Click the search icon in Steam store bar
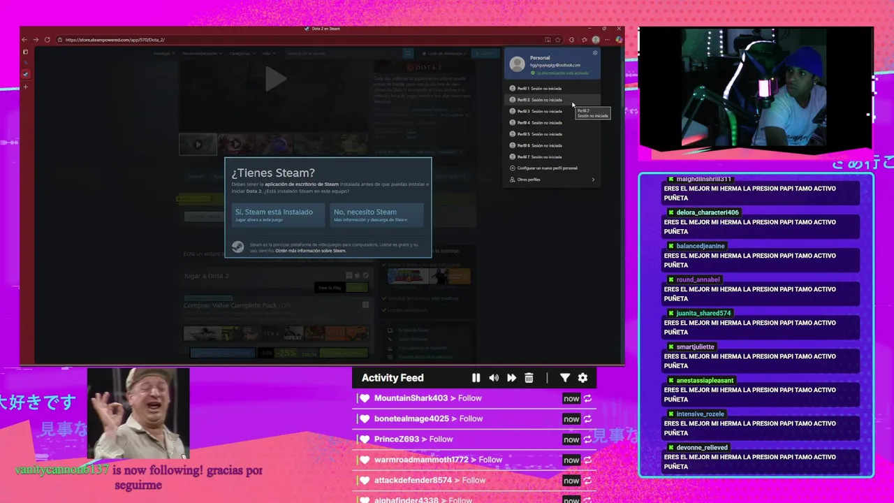The height and width of the screenshot is (503, 894). click(408, 53)
